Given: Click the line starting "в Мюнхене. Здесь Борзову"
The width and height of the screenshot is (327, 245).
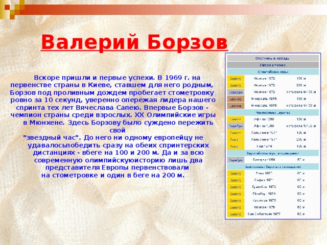Looking at the screenshot, I should (x=118, y=122).
